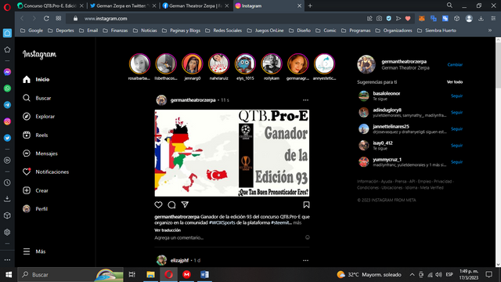Open Opera sidebar settings gear
The image size is (501, 282).
pos(7,232)
